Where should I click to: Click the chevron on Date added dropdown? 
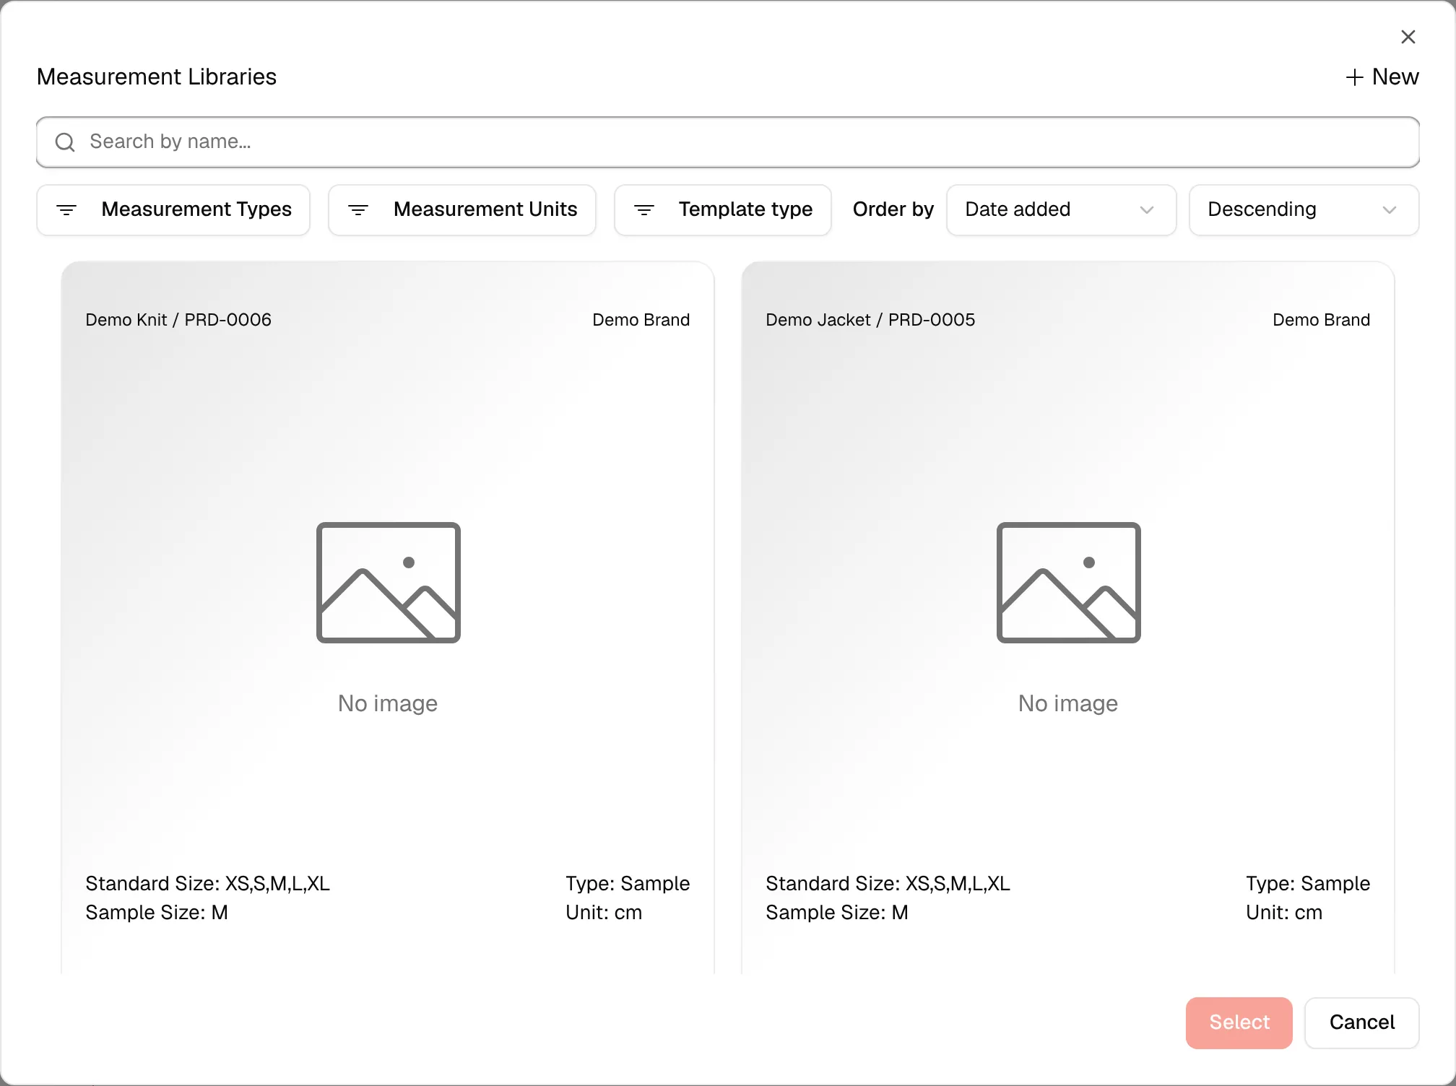click(1147, 210)
